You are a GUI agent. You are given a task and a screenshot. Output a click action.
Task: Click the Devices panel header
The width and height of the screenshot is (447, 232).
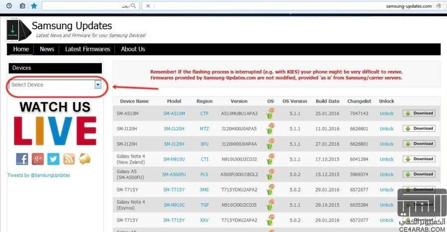pyautogui.click(x=55, y=68)
